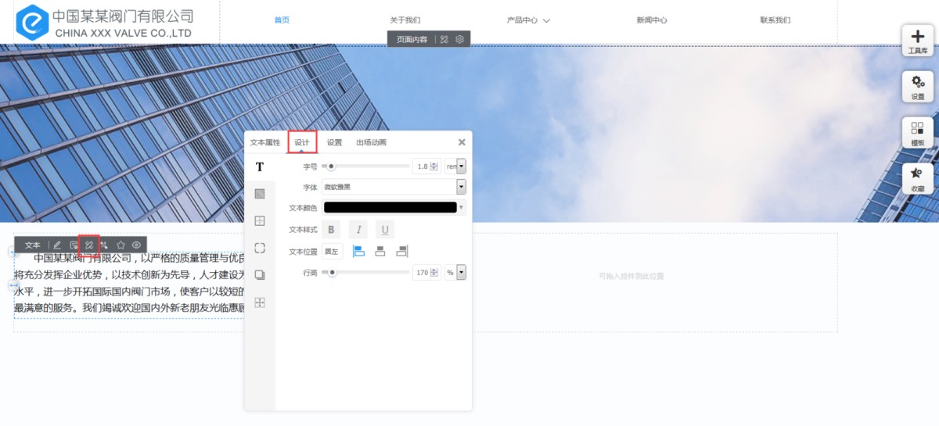The width and height of the screenshot is (939, 426).
Task: Toggle bold text style
Action: pos(331,229)
